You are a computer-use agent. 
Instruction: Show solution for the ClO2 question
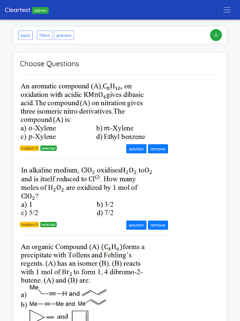click(136, 225)
